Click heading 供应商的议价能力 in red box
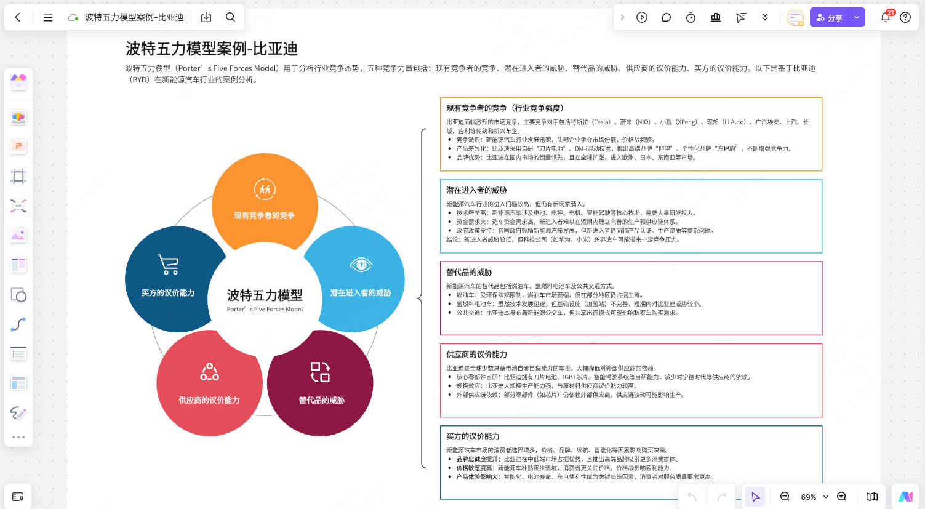Viewport: 925px width, 509px height. click(x=476, y=354)
